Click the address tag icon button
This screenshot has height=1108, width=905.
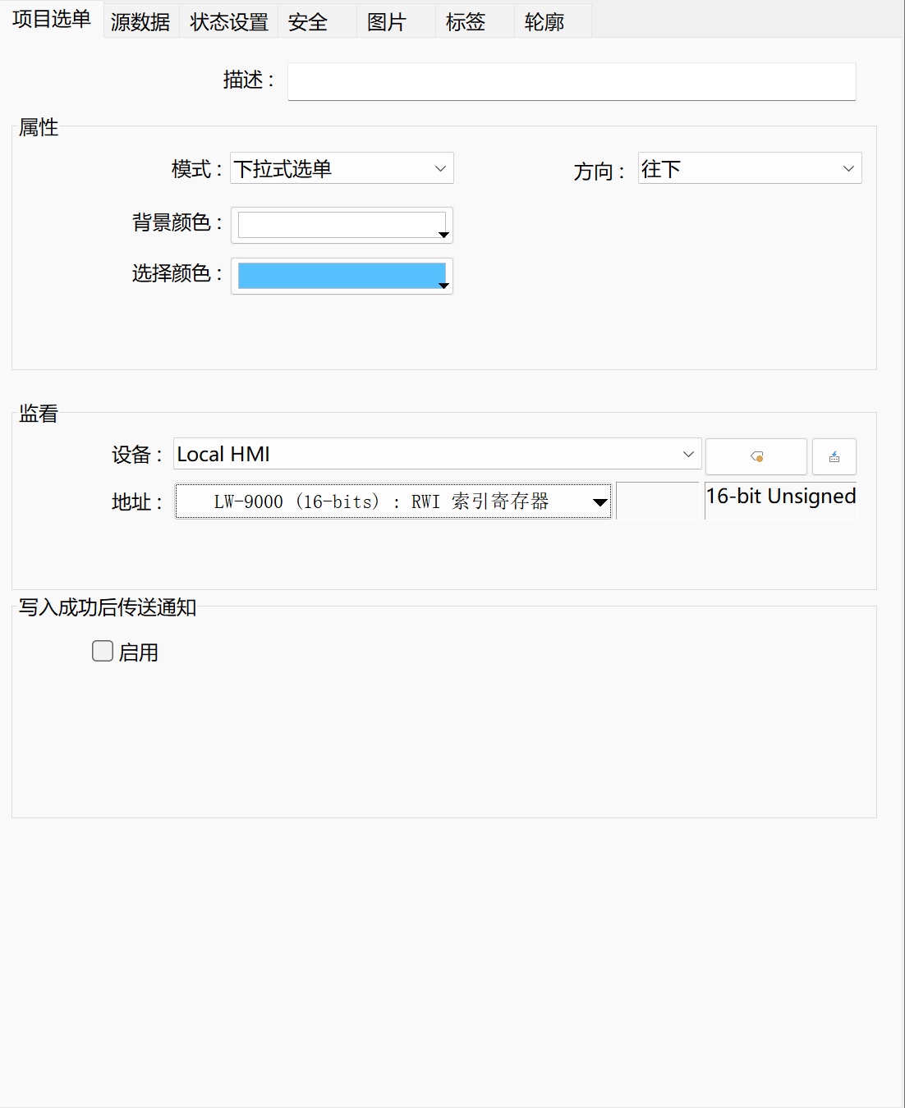pos(756,456)
